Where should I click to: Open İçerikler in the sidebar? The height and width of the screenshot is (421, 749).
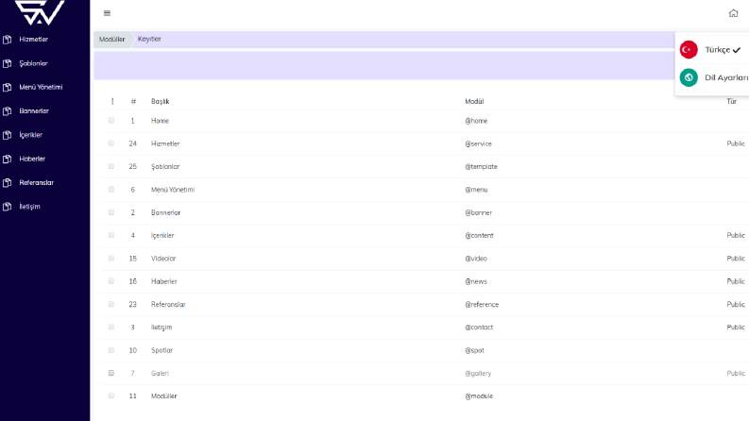(30, 135)
